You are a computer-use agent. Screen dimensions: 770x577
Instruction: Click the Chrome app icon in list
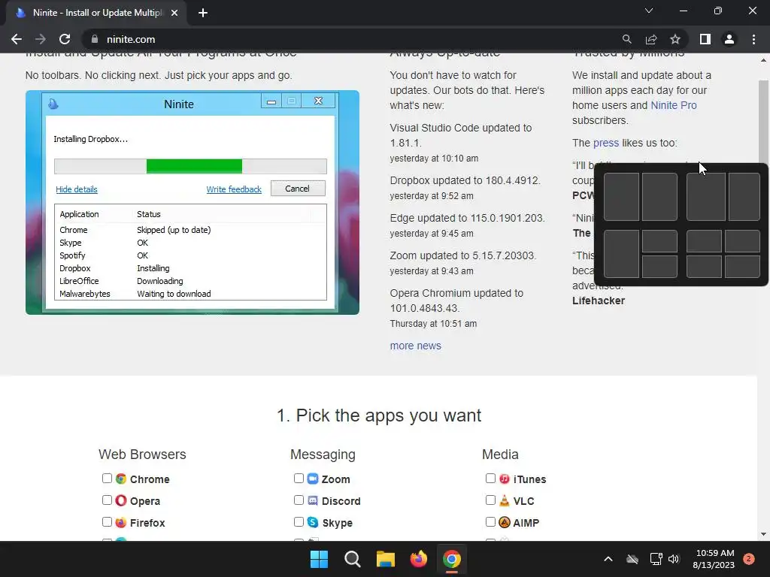coord(121,479)
